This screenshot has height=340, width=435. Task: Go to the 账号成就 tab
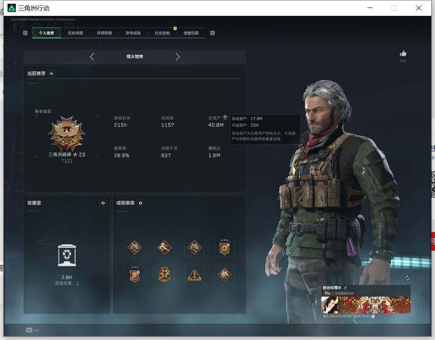tap(133, 33)
